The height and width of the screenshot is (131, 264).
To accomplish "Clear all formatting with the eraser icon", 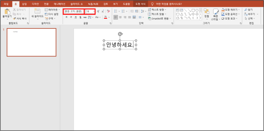I will pos(108,11).
